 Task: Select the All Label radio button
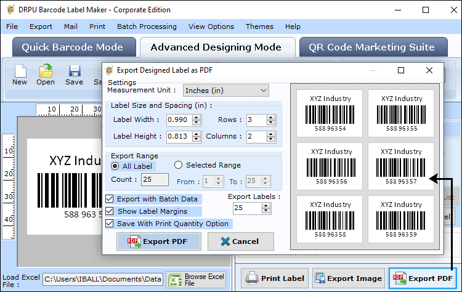115,166
